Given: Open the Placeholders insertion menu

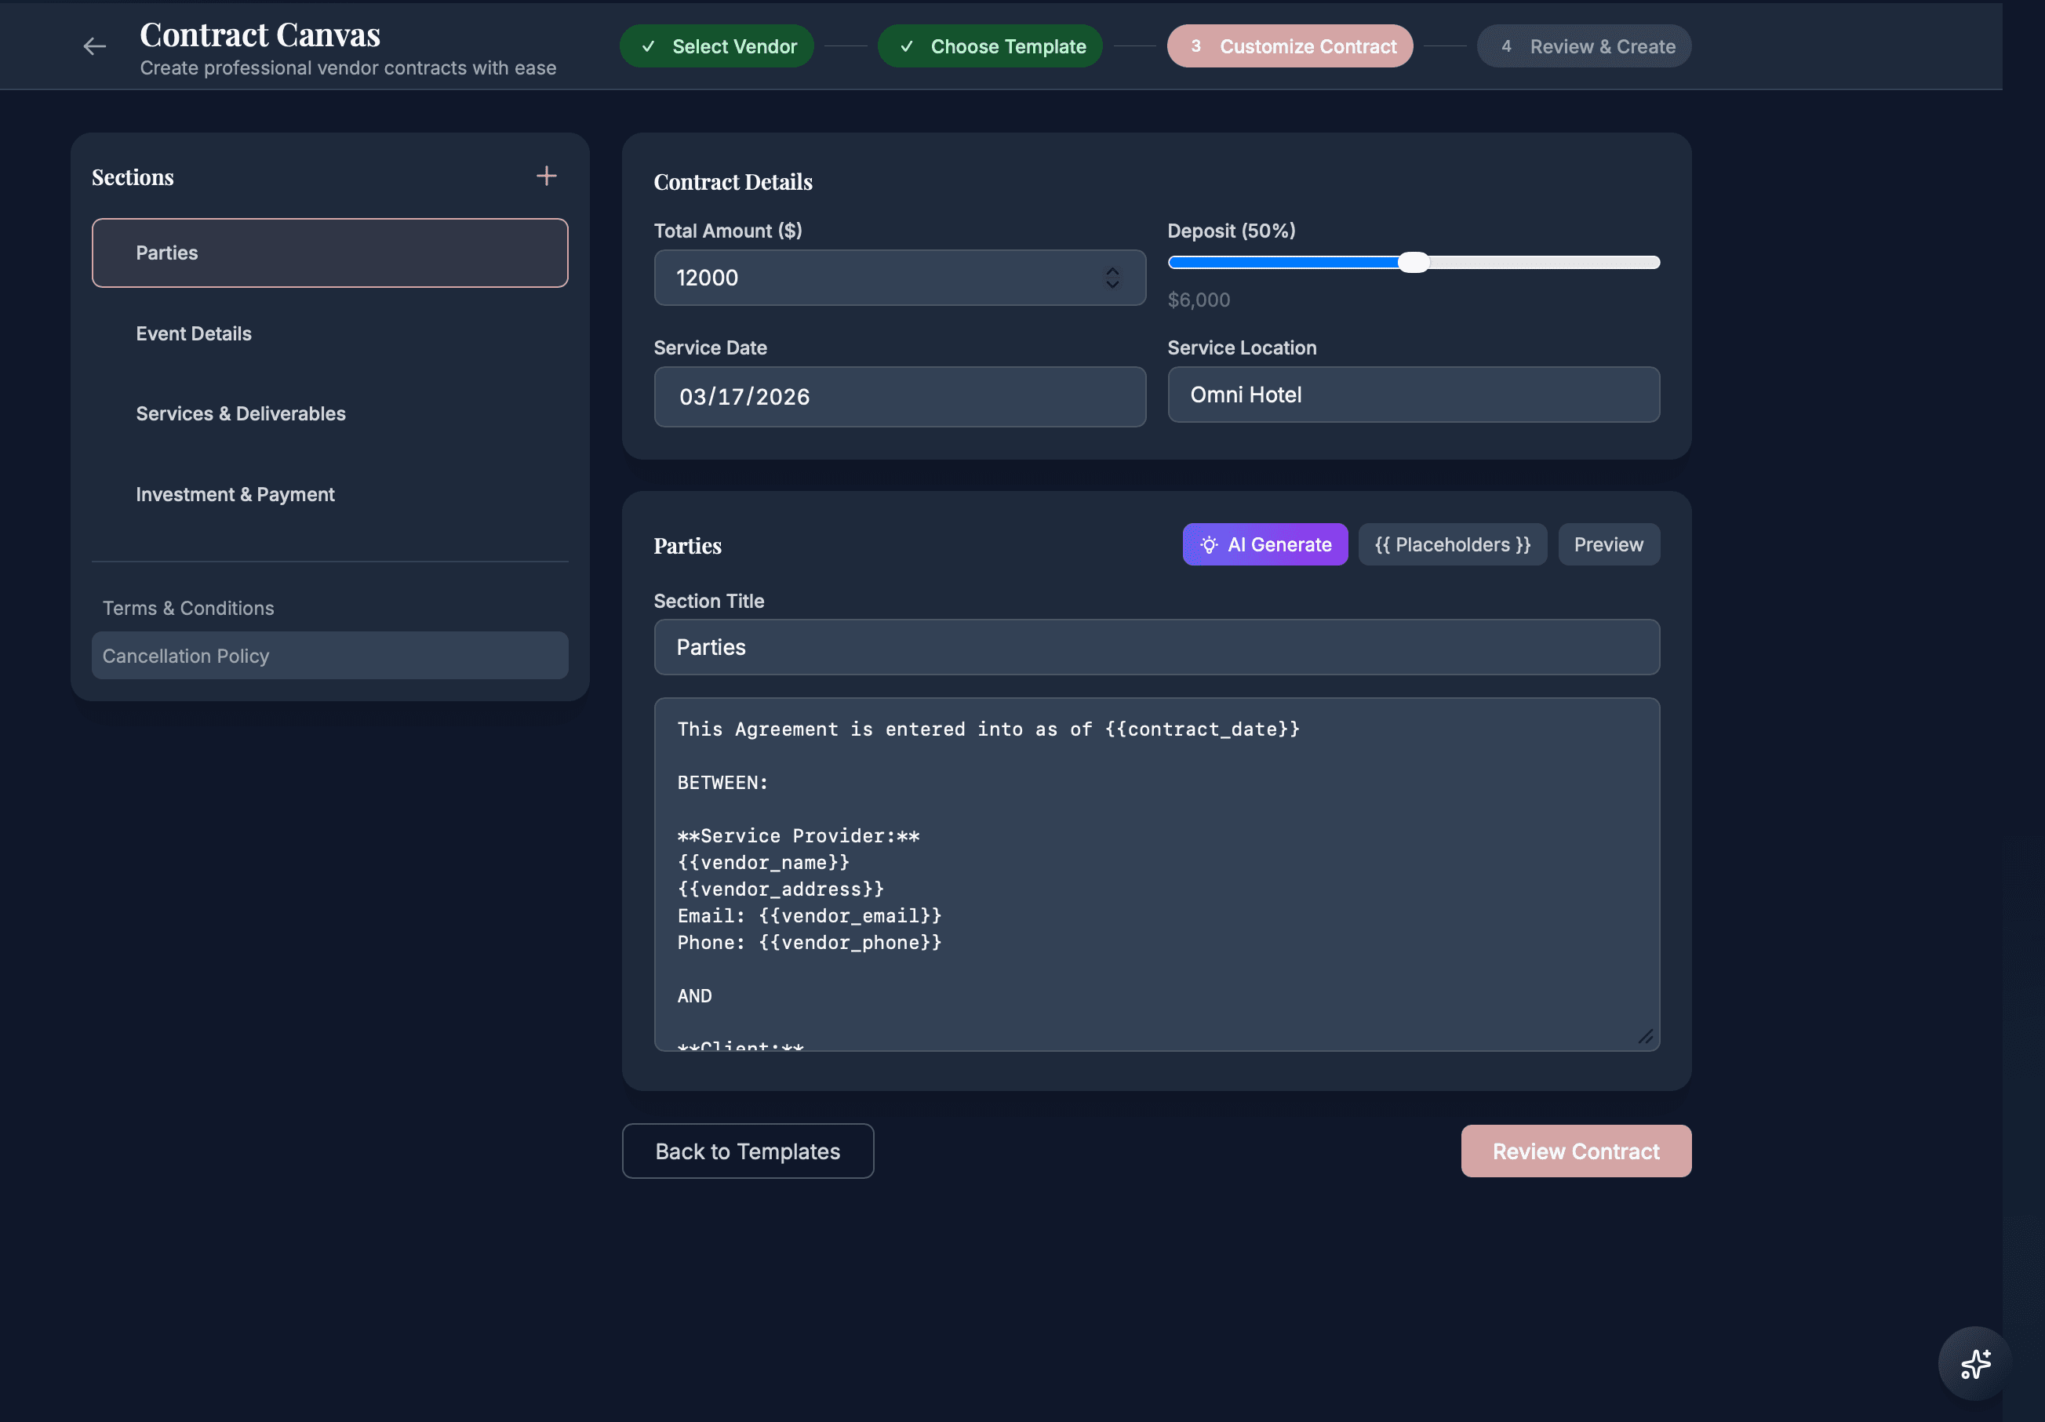Looking at the screenshot, I should [1452, 544].
